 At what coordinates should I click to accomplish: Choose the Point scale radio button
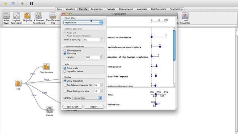coord(65,68)
